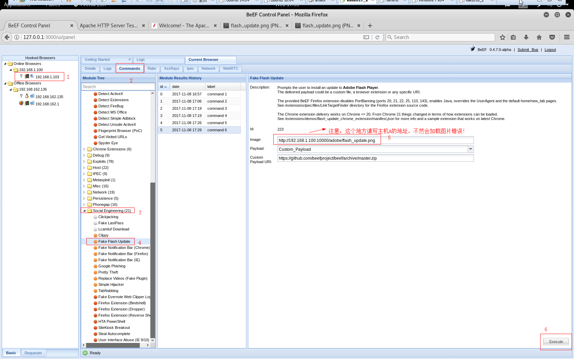Viewport: 574px width, 359px height.
Task: Switch to the Details tab
Action: coord(90,69)
